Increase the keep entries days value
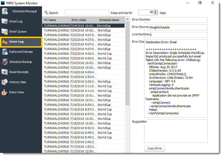 (156, 11)
